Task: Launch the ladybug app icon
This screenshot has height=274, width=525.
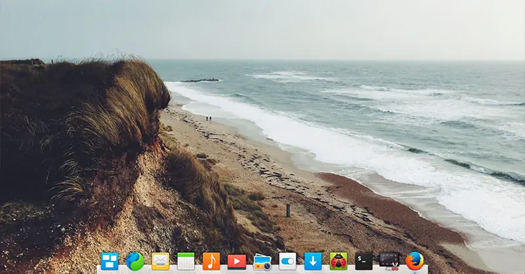Action: [x=339, y=262]
